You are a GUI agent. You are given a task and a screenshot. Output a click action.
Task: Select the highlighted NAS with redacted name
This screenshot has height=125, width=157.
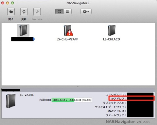23,30
